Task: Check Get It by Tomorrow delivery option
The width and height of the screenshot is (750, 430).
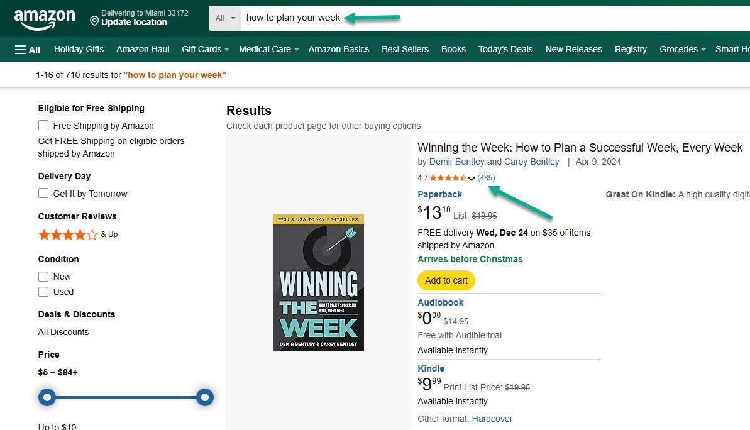Action: 43,194
